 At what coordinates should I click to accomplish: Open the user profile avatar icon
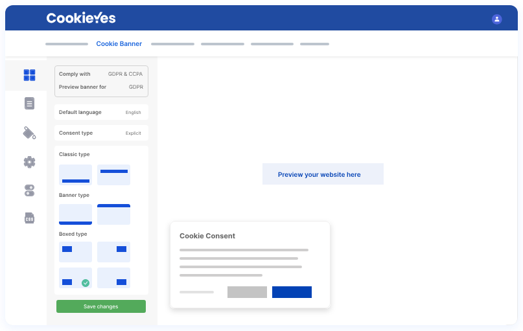point(496,19)
